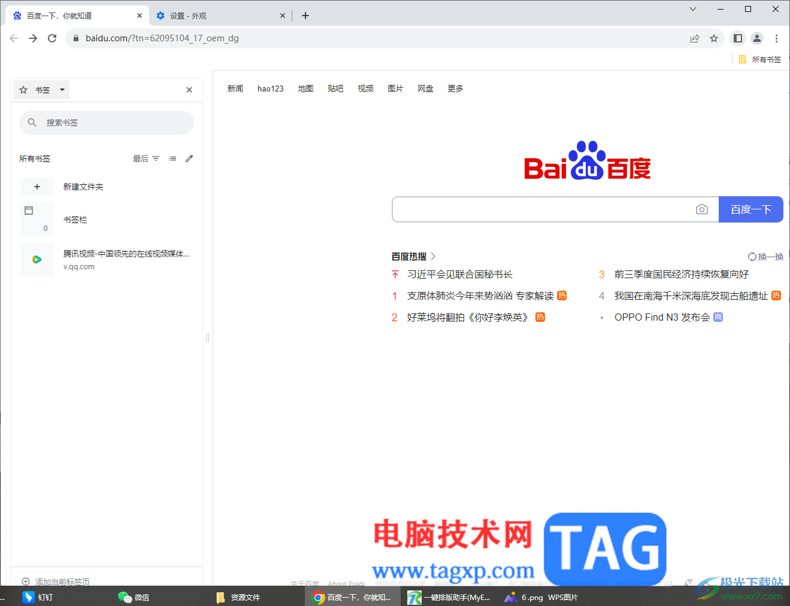Click the address bar URL

click(162, 38)
